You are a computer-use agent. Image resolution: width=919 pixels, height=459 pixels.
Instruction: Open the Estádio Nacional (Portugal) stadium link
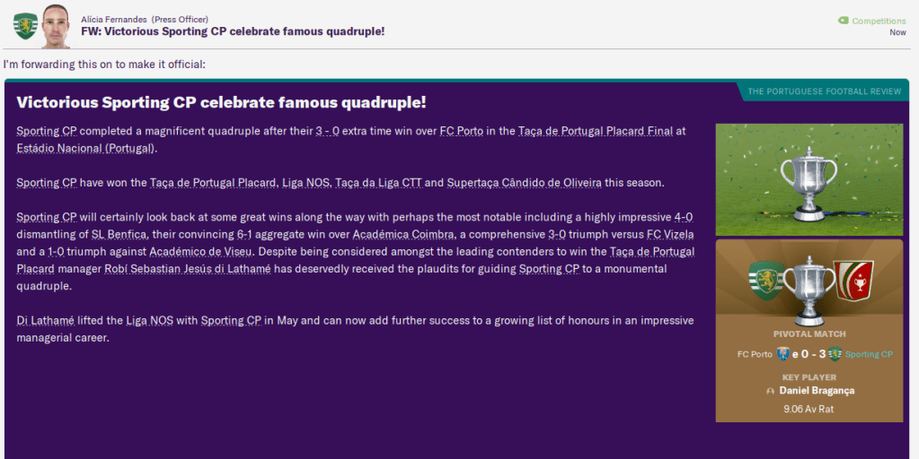click(x=86, y=148)
